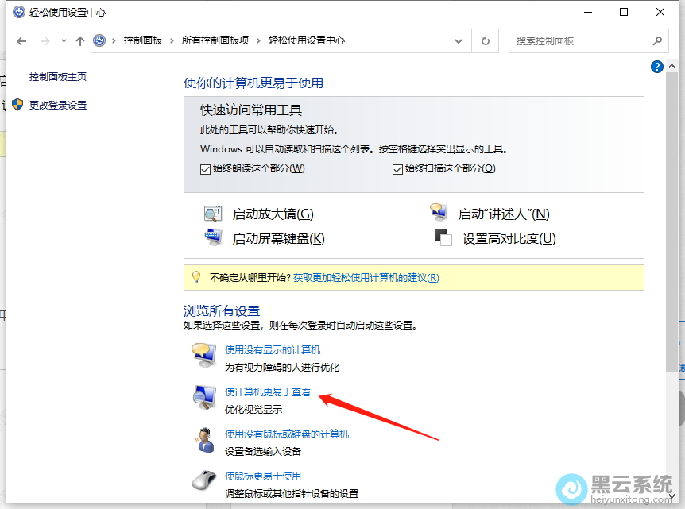Click the search magnifier icon
The width and height of the screenshot is (685, 509).
click(657, 41)
